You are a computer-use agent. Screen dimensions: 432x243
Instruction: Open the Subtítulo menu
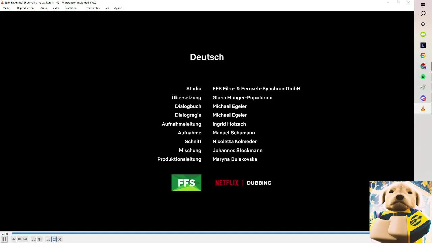71,8
